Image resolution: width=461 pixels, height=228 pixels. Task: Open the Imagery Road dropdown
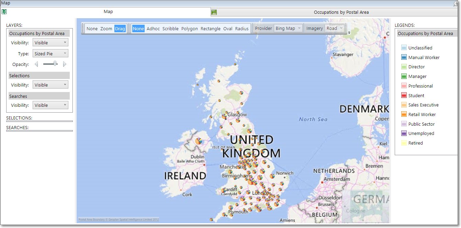[x=335, y=28]
